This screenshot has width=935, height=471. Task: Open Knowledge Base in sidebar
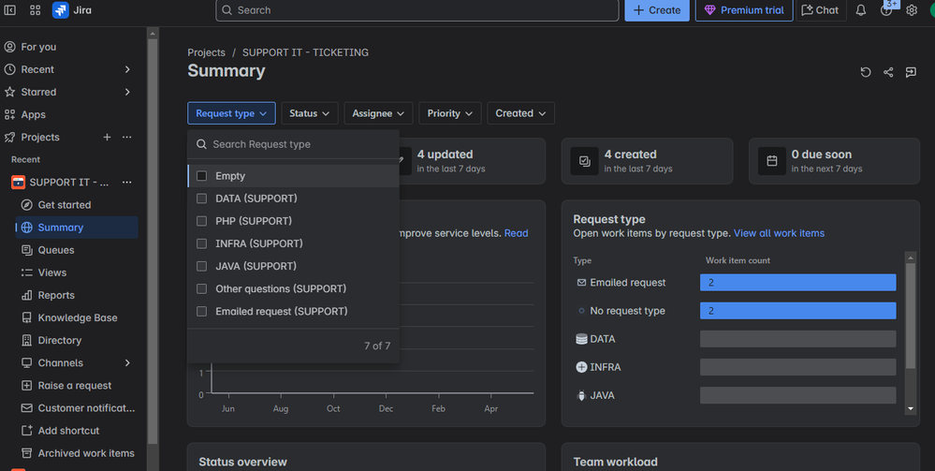tap(77, 318)
